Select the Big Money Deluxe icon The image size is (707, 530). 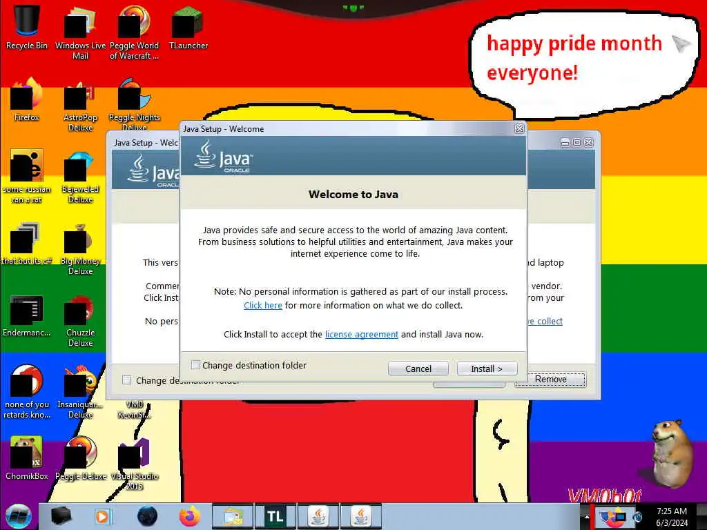[x=80, y=248]
